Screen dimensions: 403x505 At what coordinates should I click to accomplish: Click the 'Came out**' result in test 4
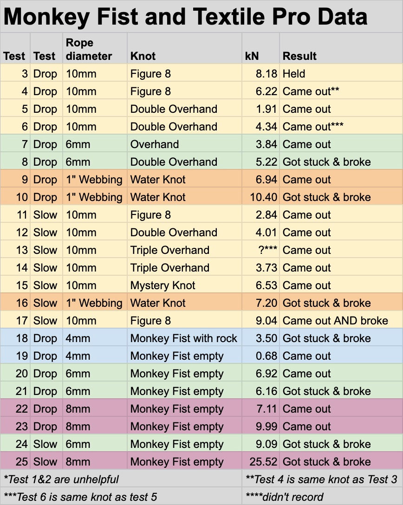coord(341,91)
